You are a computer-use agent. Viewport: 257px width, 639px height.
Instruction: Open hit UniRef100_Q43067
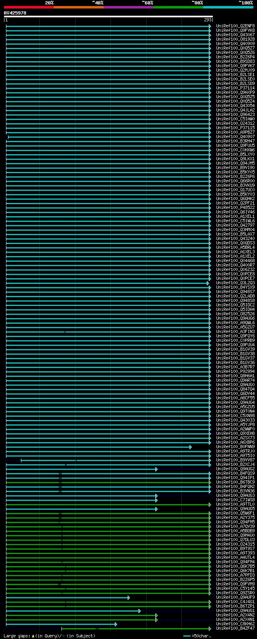235,35
